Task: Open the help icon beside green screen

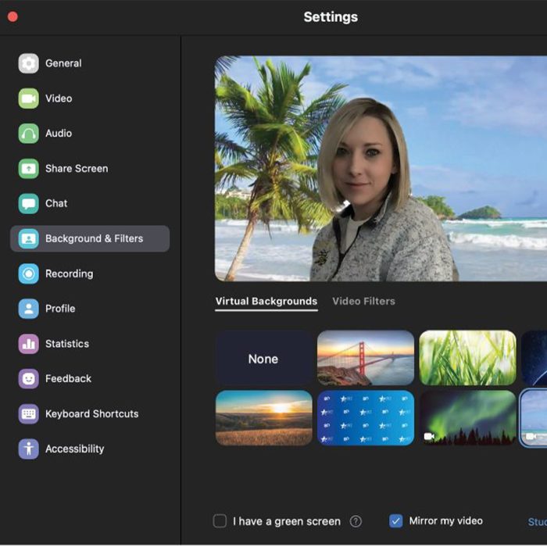Action: point(356,521)
